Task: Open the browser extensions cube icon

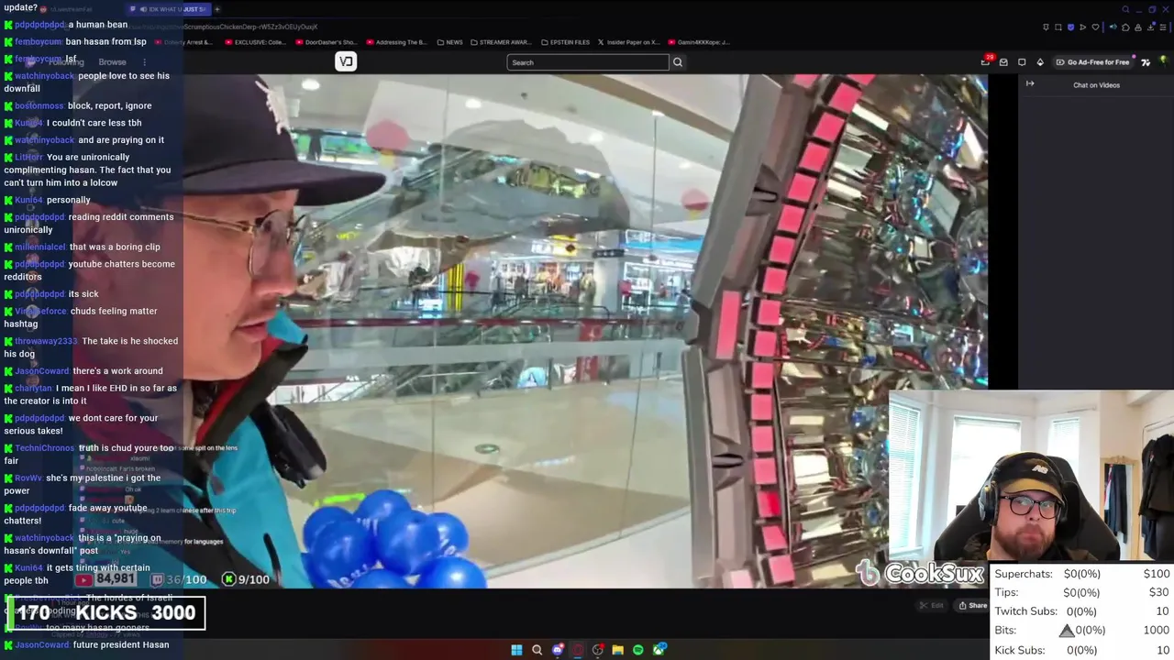Action: 1125,27
